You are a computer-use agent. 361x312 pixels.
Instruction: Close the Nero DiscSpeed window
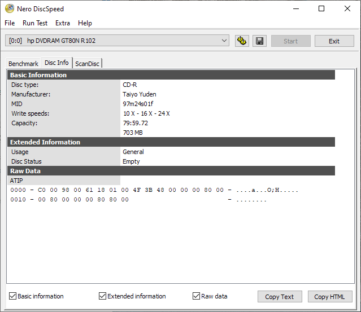347,8
